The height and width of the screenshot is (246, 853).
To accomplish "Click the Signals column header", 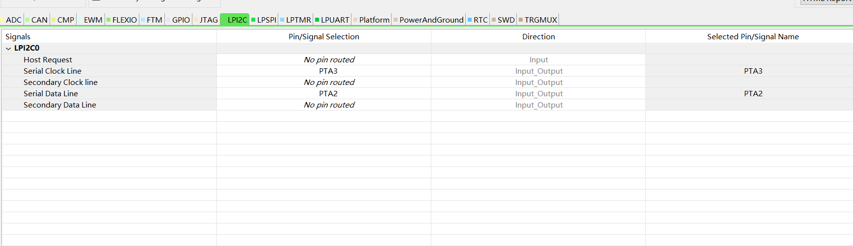I will coord(109,36).
